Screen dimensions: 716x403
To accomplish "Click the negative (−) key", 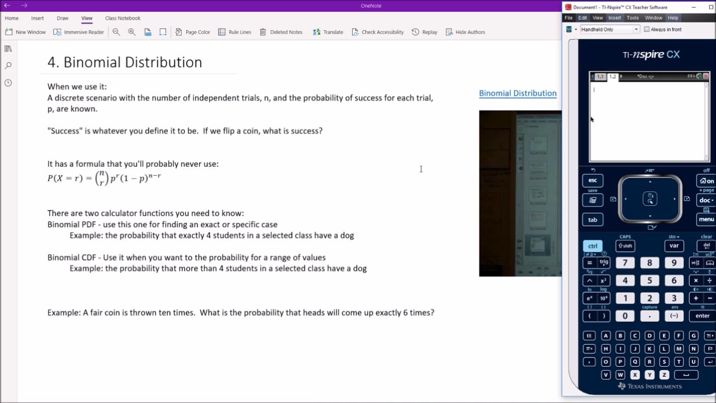I will (x=674, y=316).
